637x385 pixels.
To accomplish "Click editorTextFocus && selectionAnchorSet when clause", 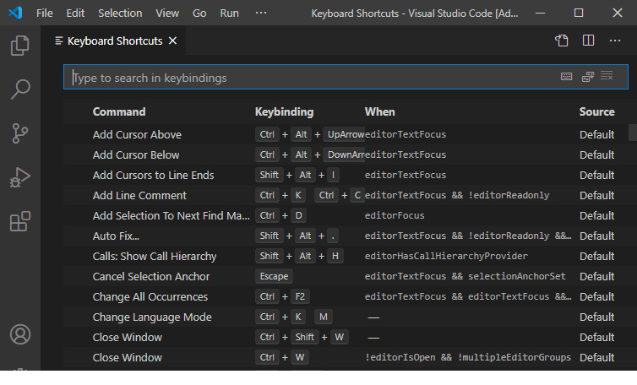I will [465, 276].
